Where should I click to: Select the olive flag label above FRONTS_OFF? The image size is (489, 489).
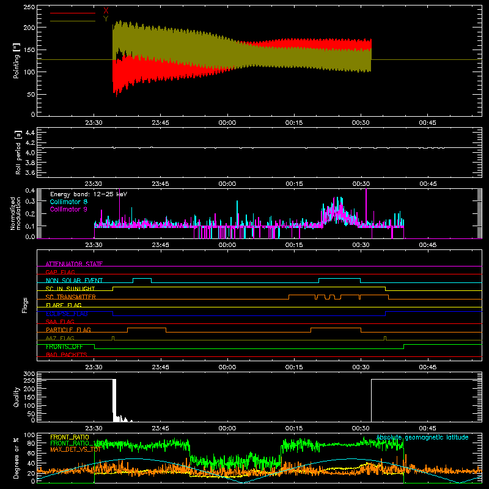pos(60,338)
